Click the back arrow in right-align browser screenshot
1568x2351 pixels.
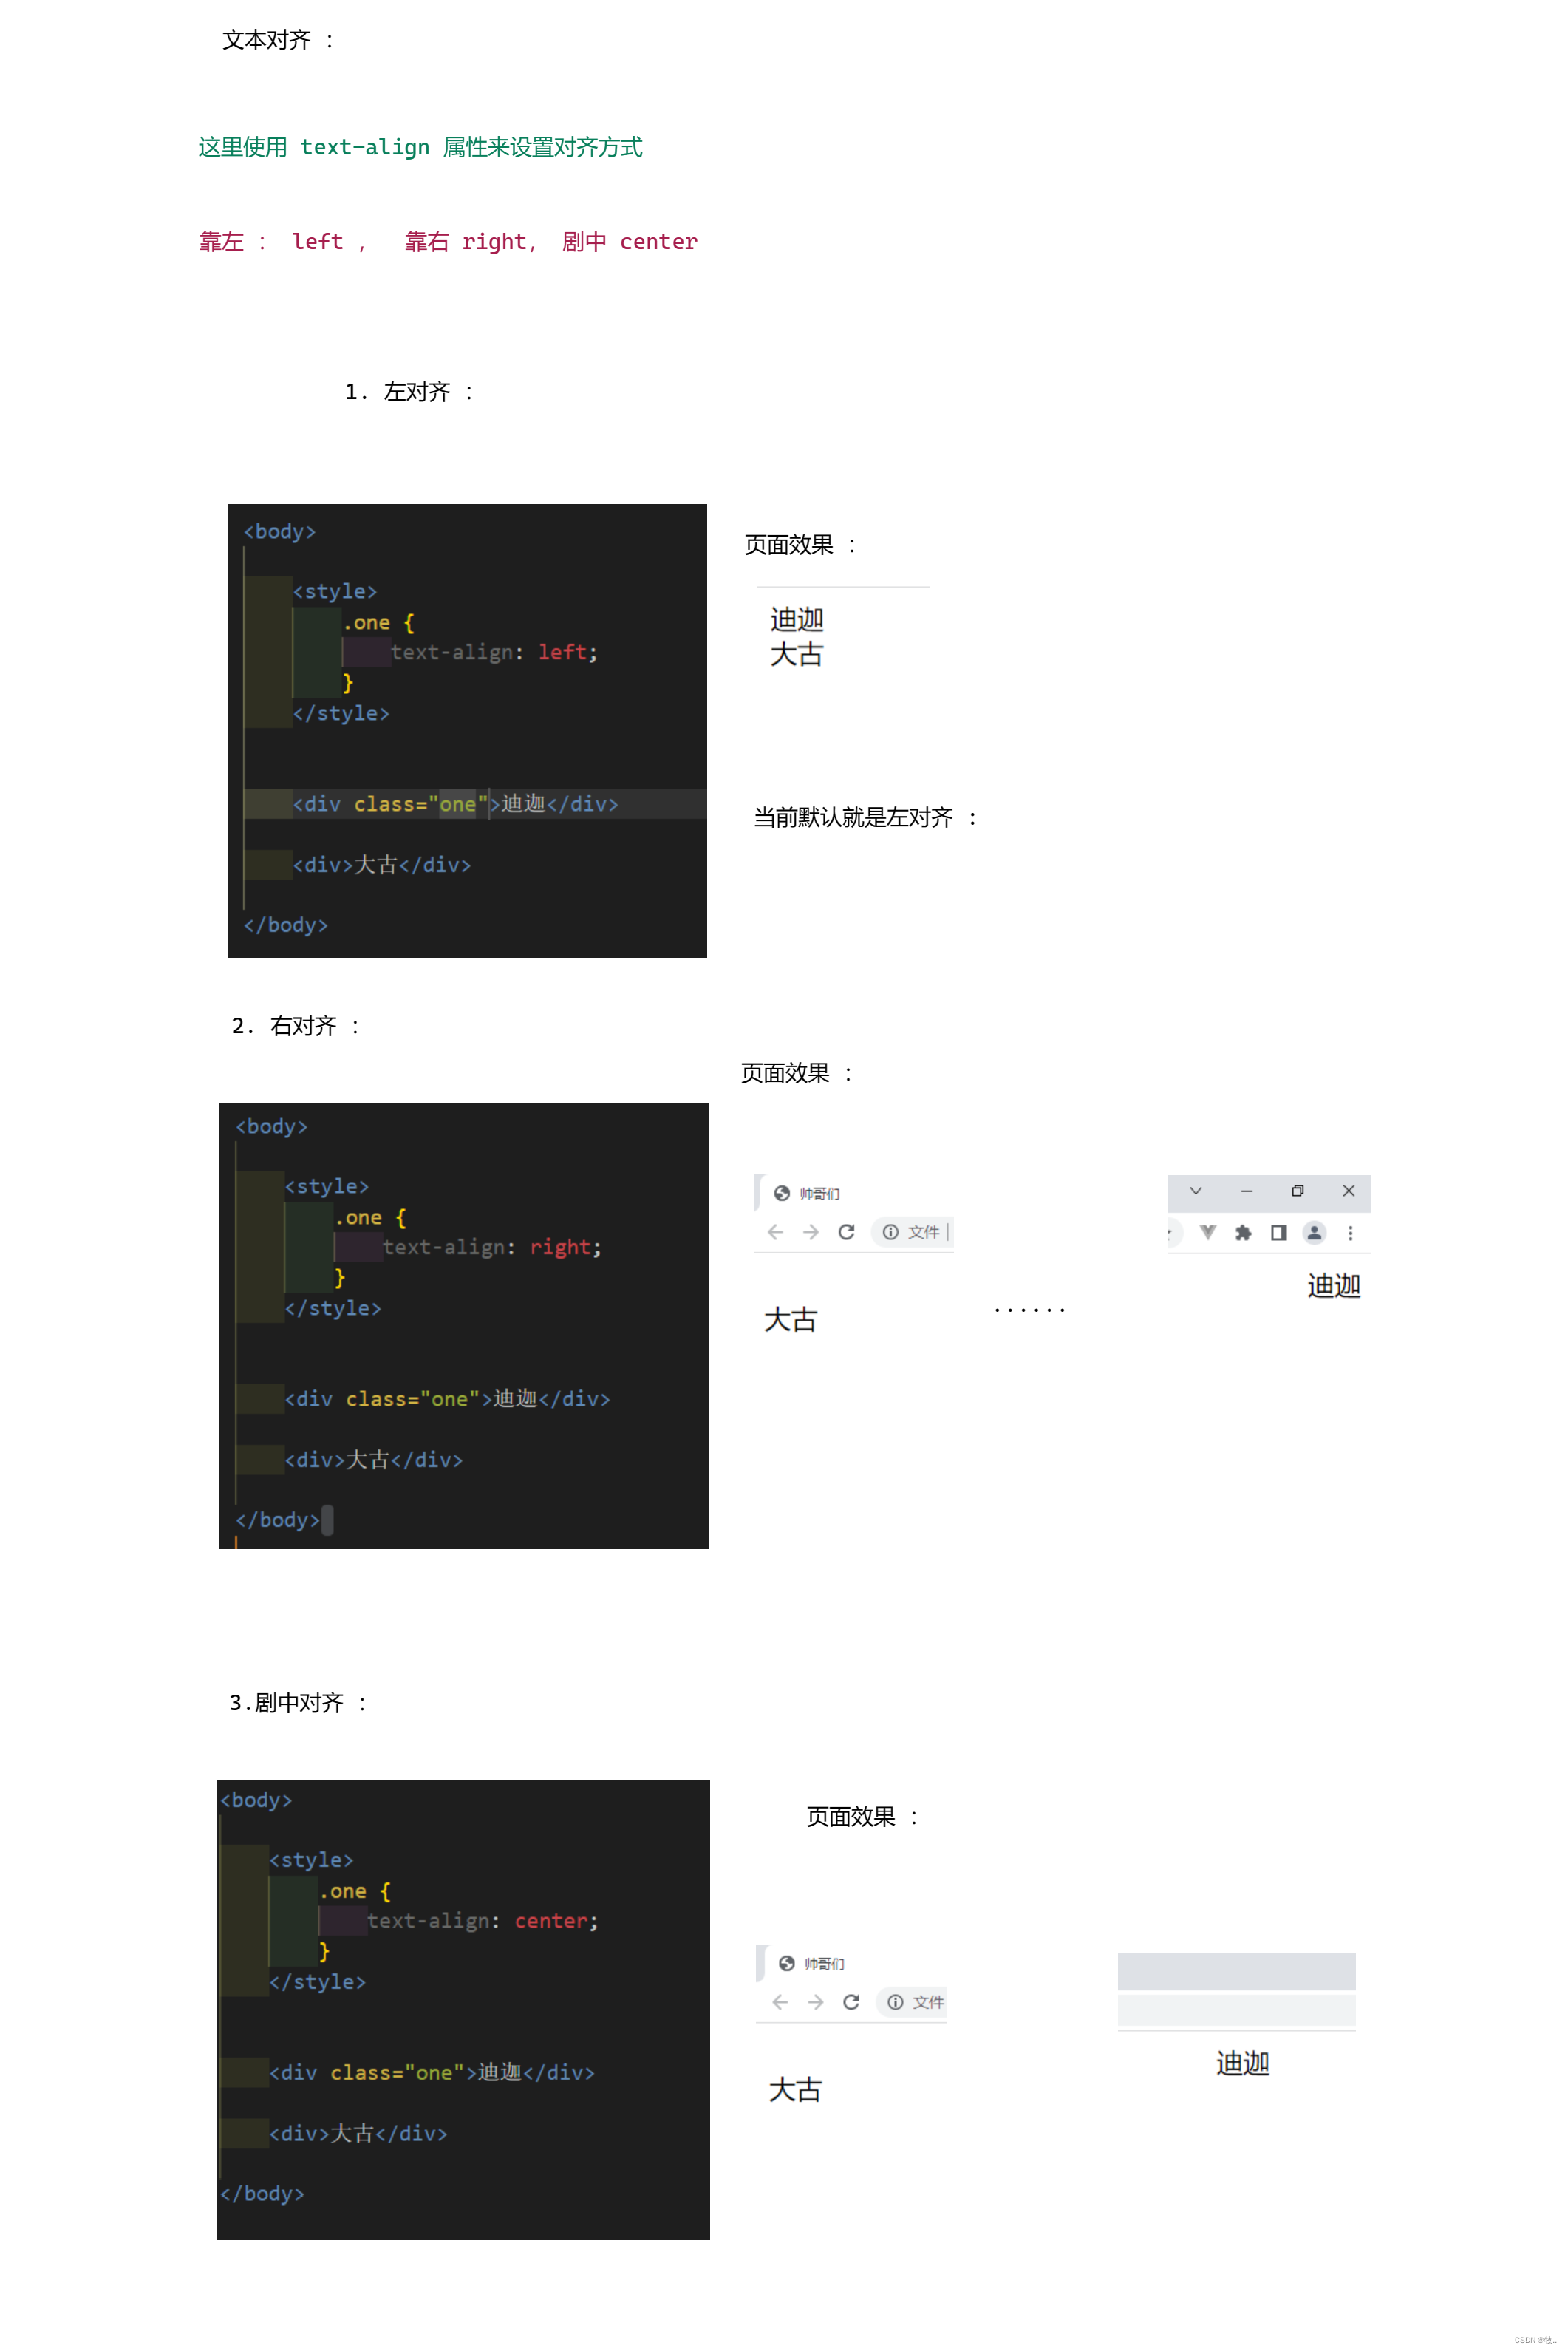[775, 1232]
